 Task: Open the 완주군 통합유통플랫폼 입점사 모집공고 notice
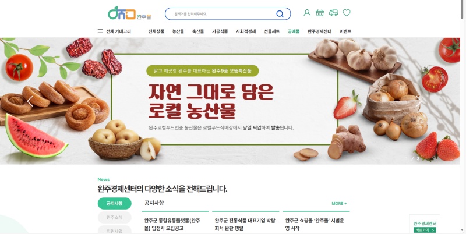pos(172,224)
